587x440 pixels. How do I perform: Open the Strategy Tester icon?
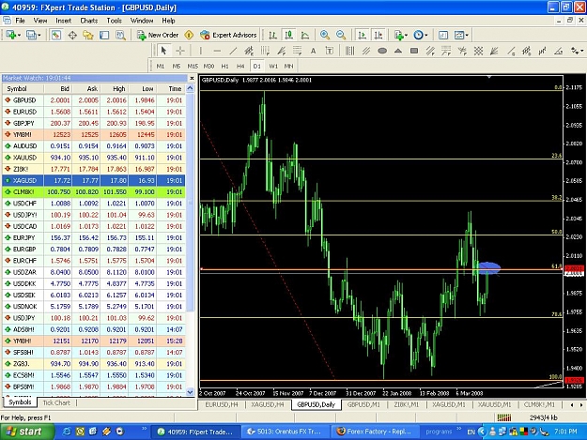coord(120,35)
